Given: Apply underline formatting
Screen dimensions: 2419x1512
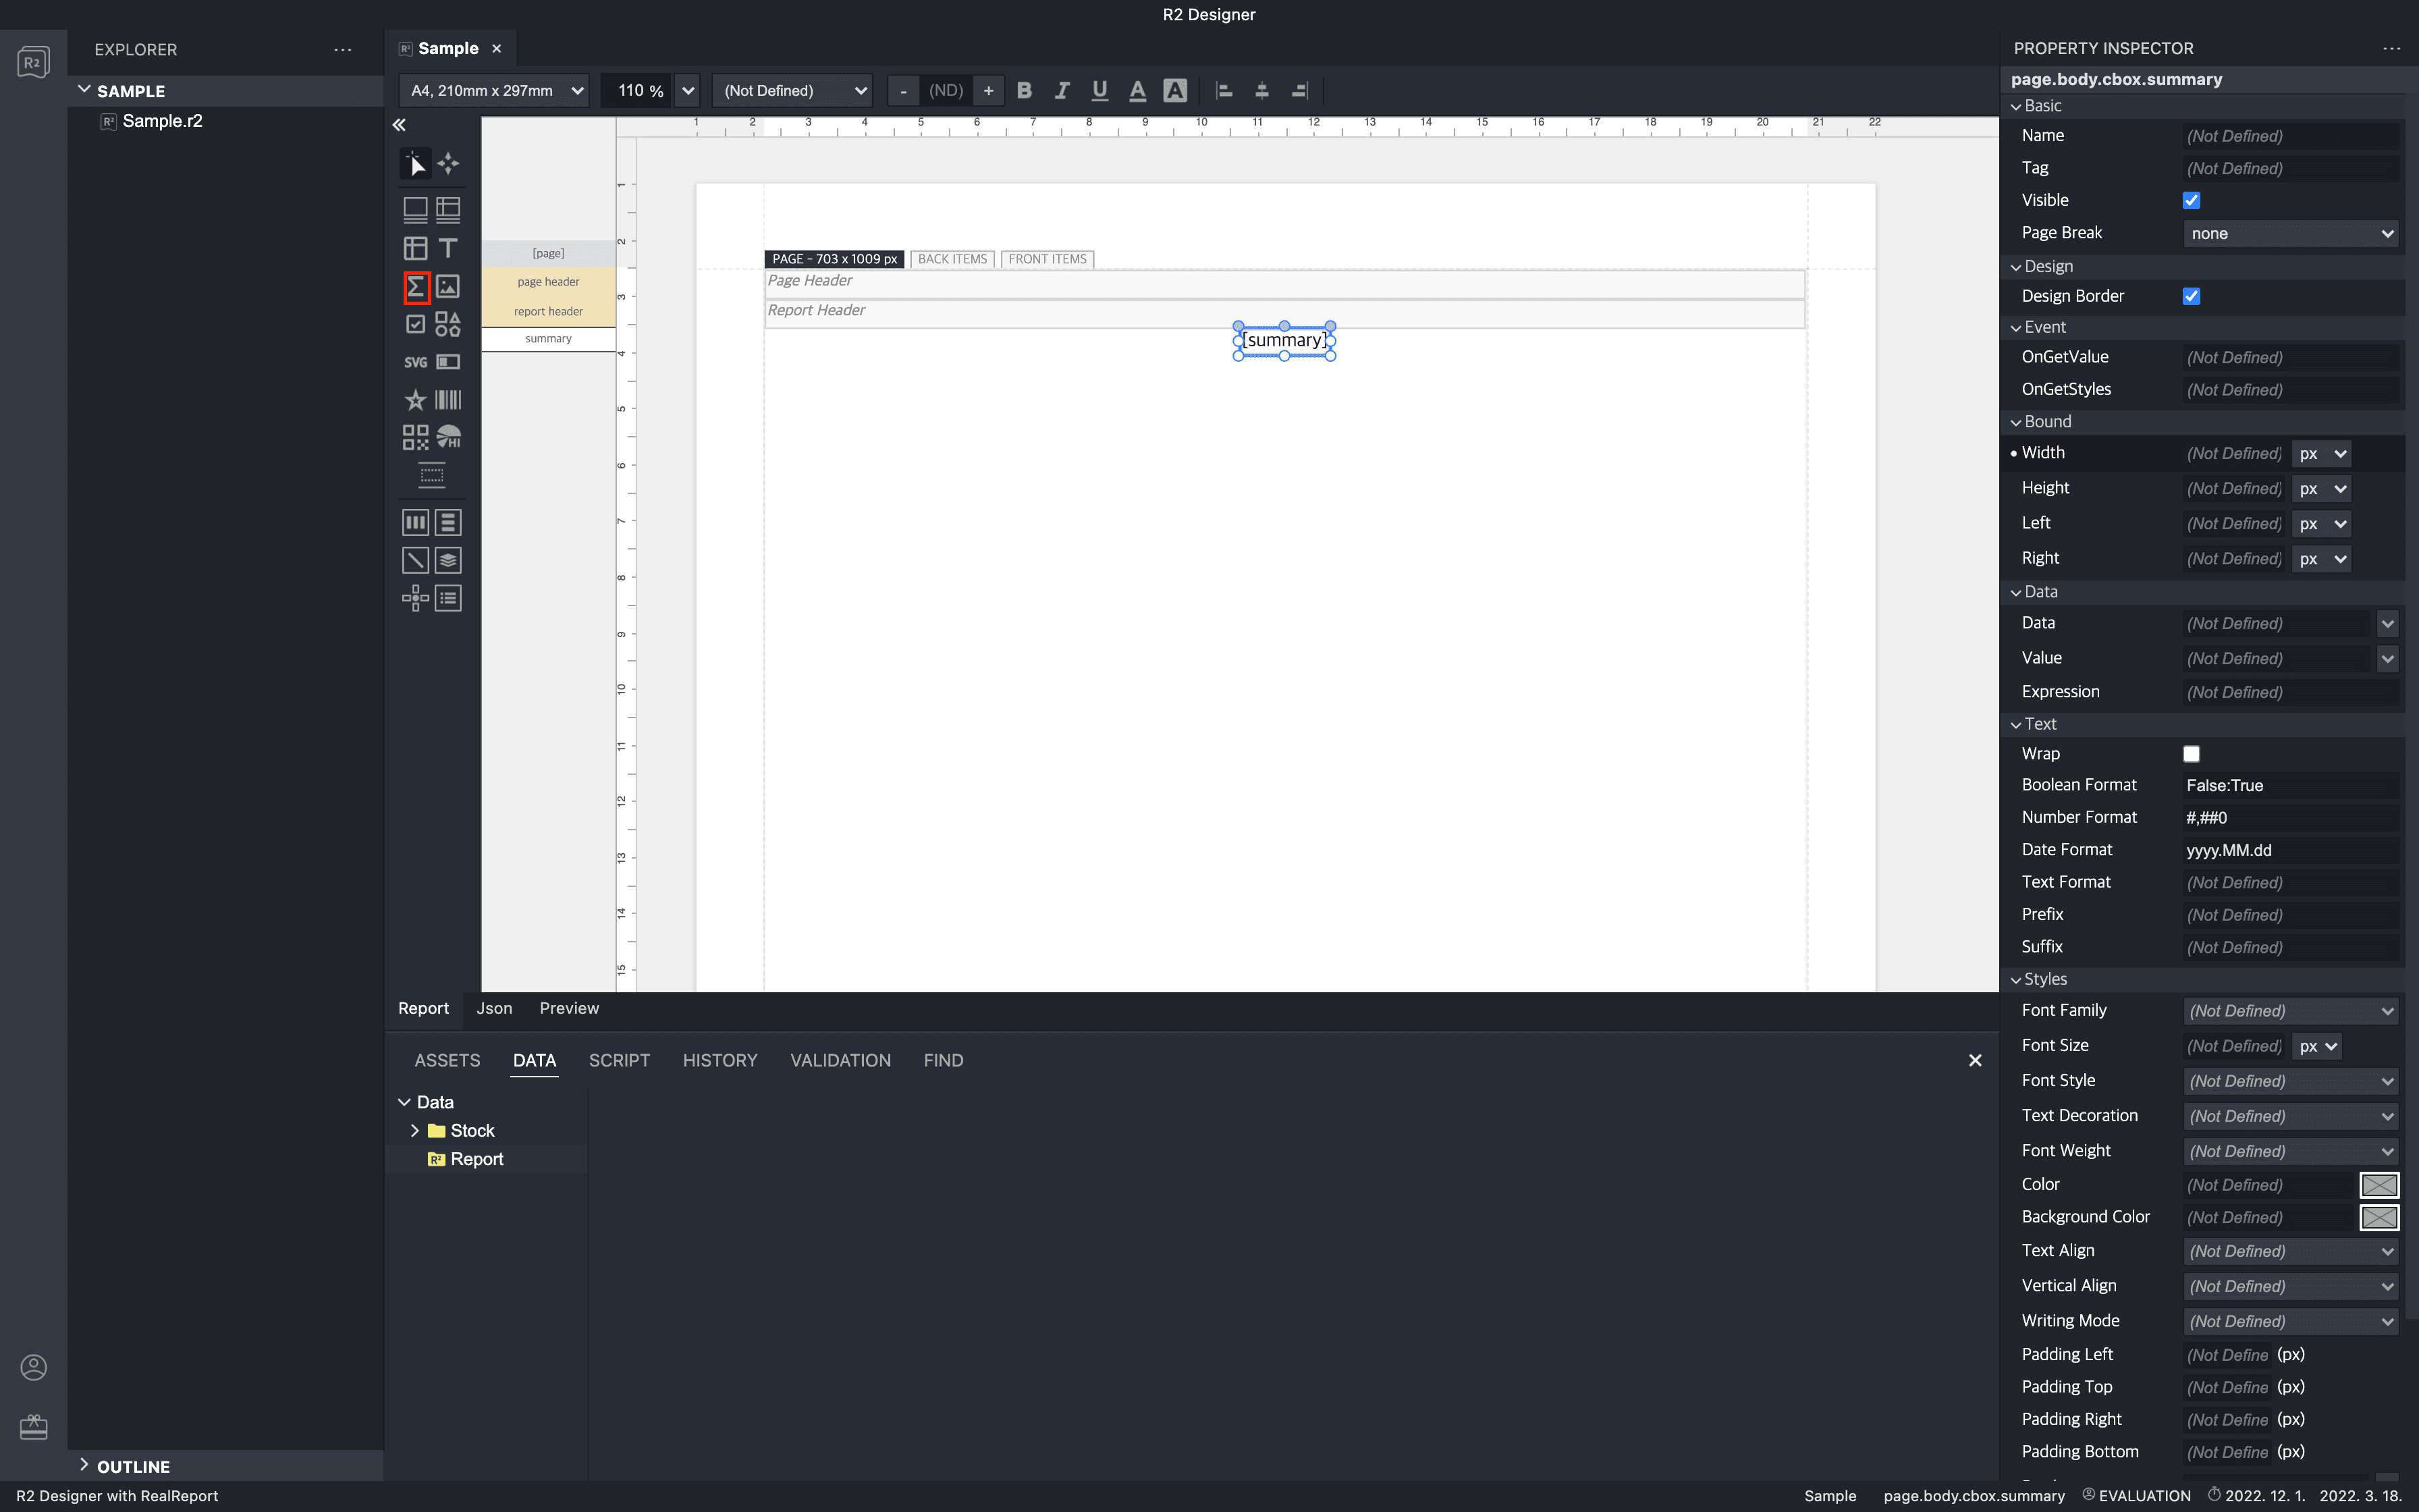Looking at the screenshot, I should click(x=1099, y=90).
